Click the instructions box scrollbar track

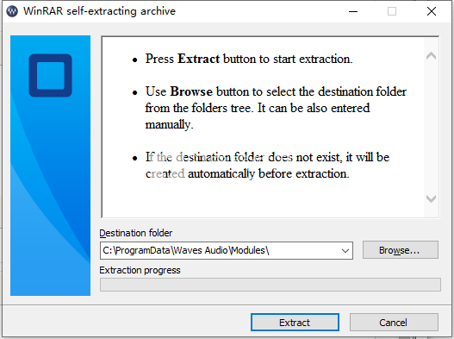[x=431, y=127]
